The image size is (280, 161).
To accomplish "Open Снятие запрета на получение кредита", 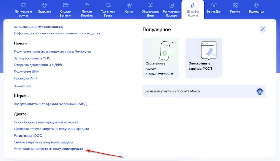I will tap(43, 142).
